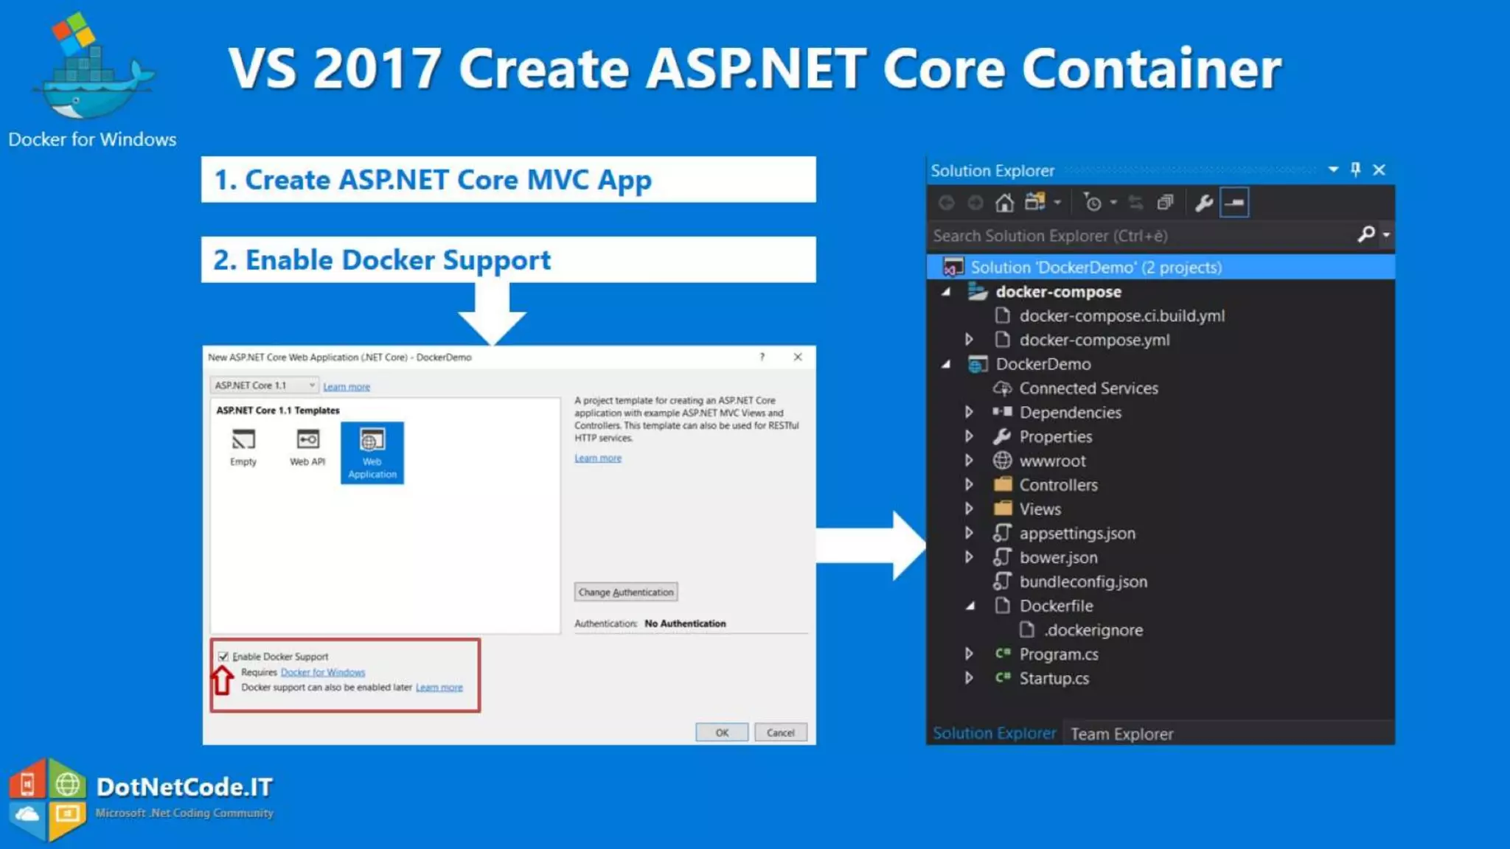Click the docker-compose.yml file icon

click(1002, 340)
